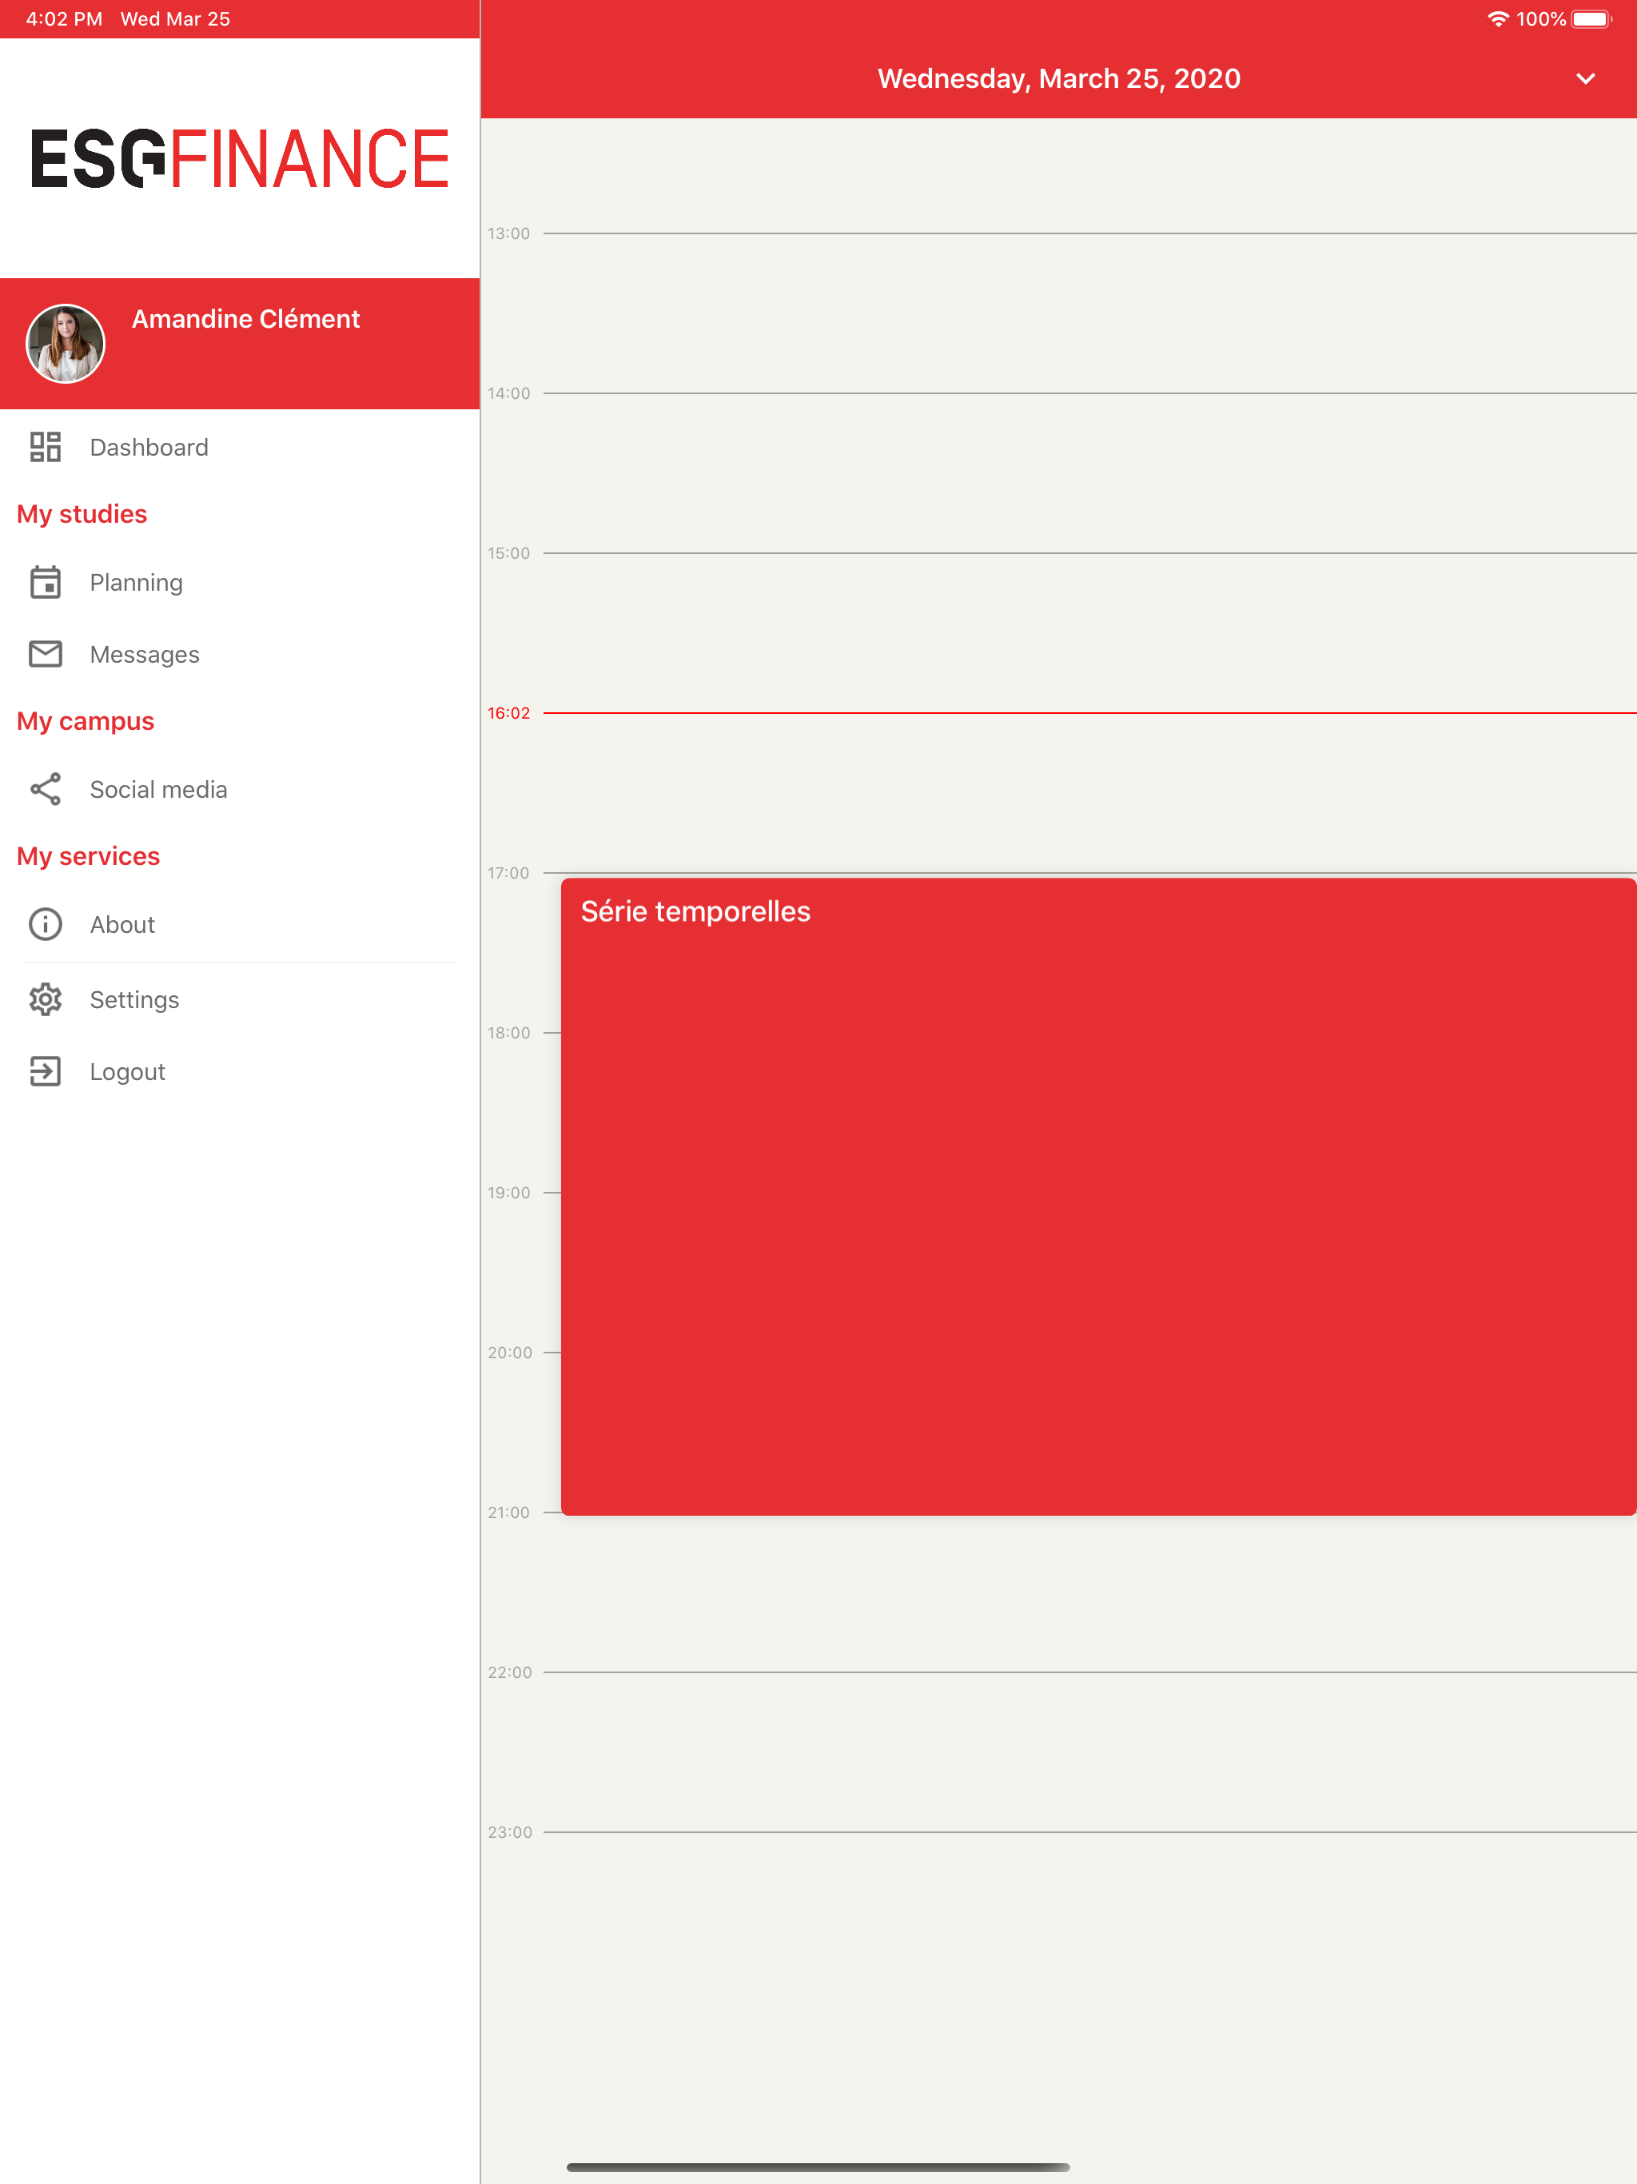Tap the 4:02 PM status clock

(64, 18)
